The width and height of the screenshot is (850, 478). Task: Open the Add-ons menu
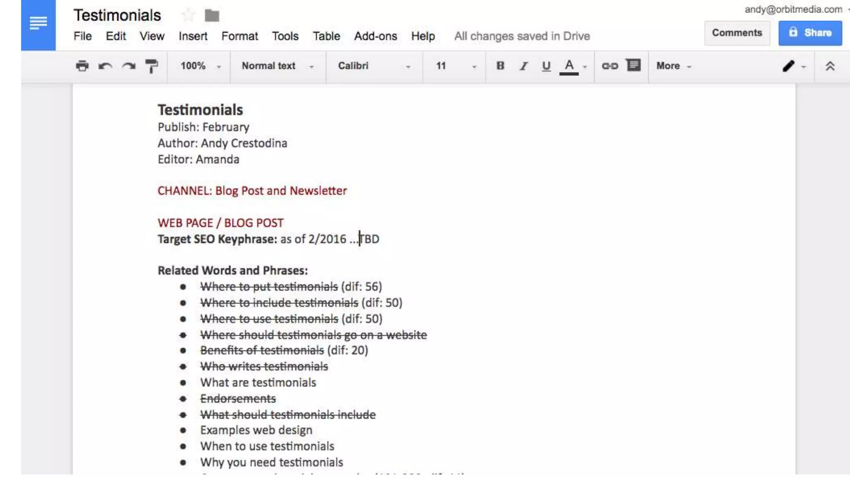375,36
